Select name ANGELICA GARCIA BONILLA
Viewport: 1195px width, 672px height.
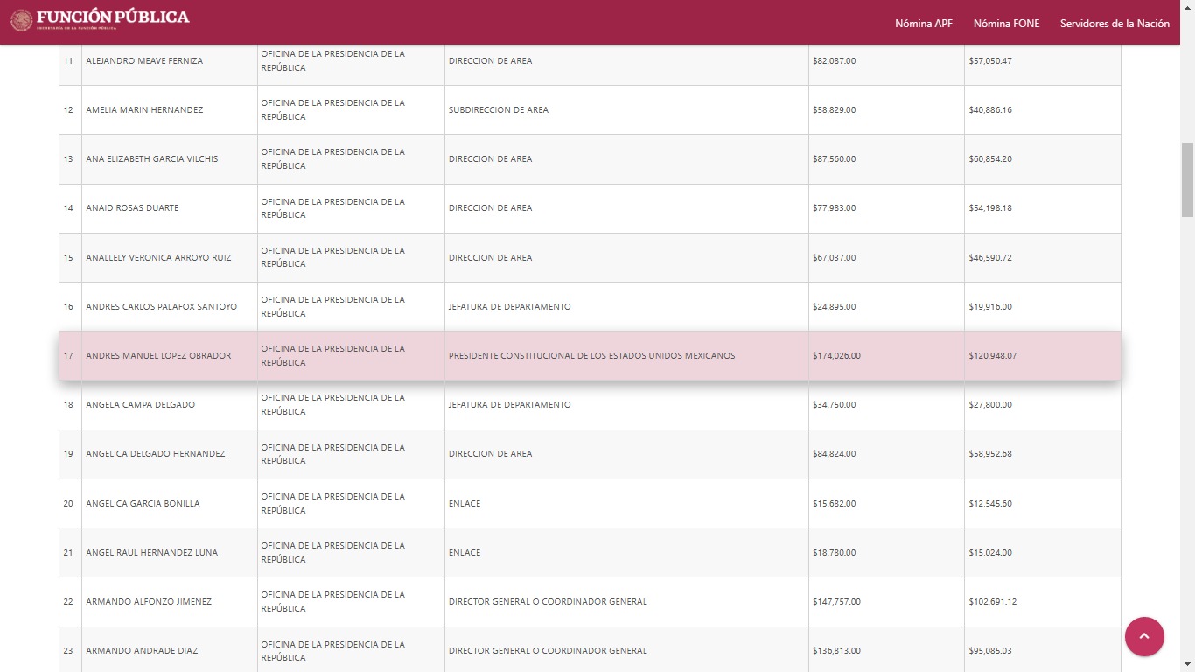(143, 504)
